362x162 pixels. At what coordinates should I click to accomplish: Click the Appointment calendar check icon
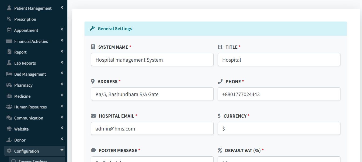pyautogui.click(x=9, y=30)
